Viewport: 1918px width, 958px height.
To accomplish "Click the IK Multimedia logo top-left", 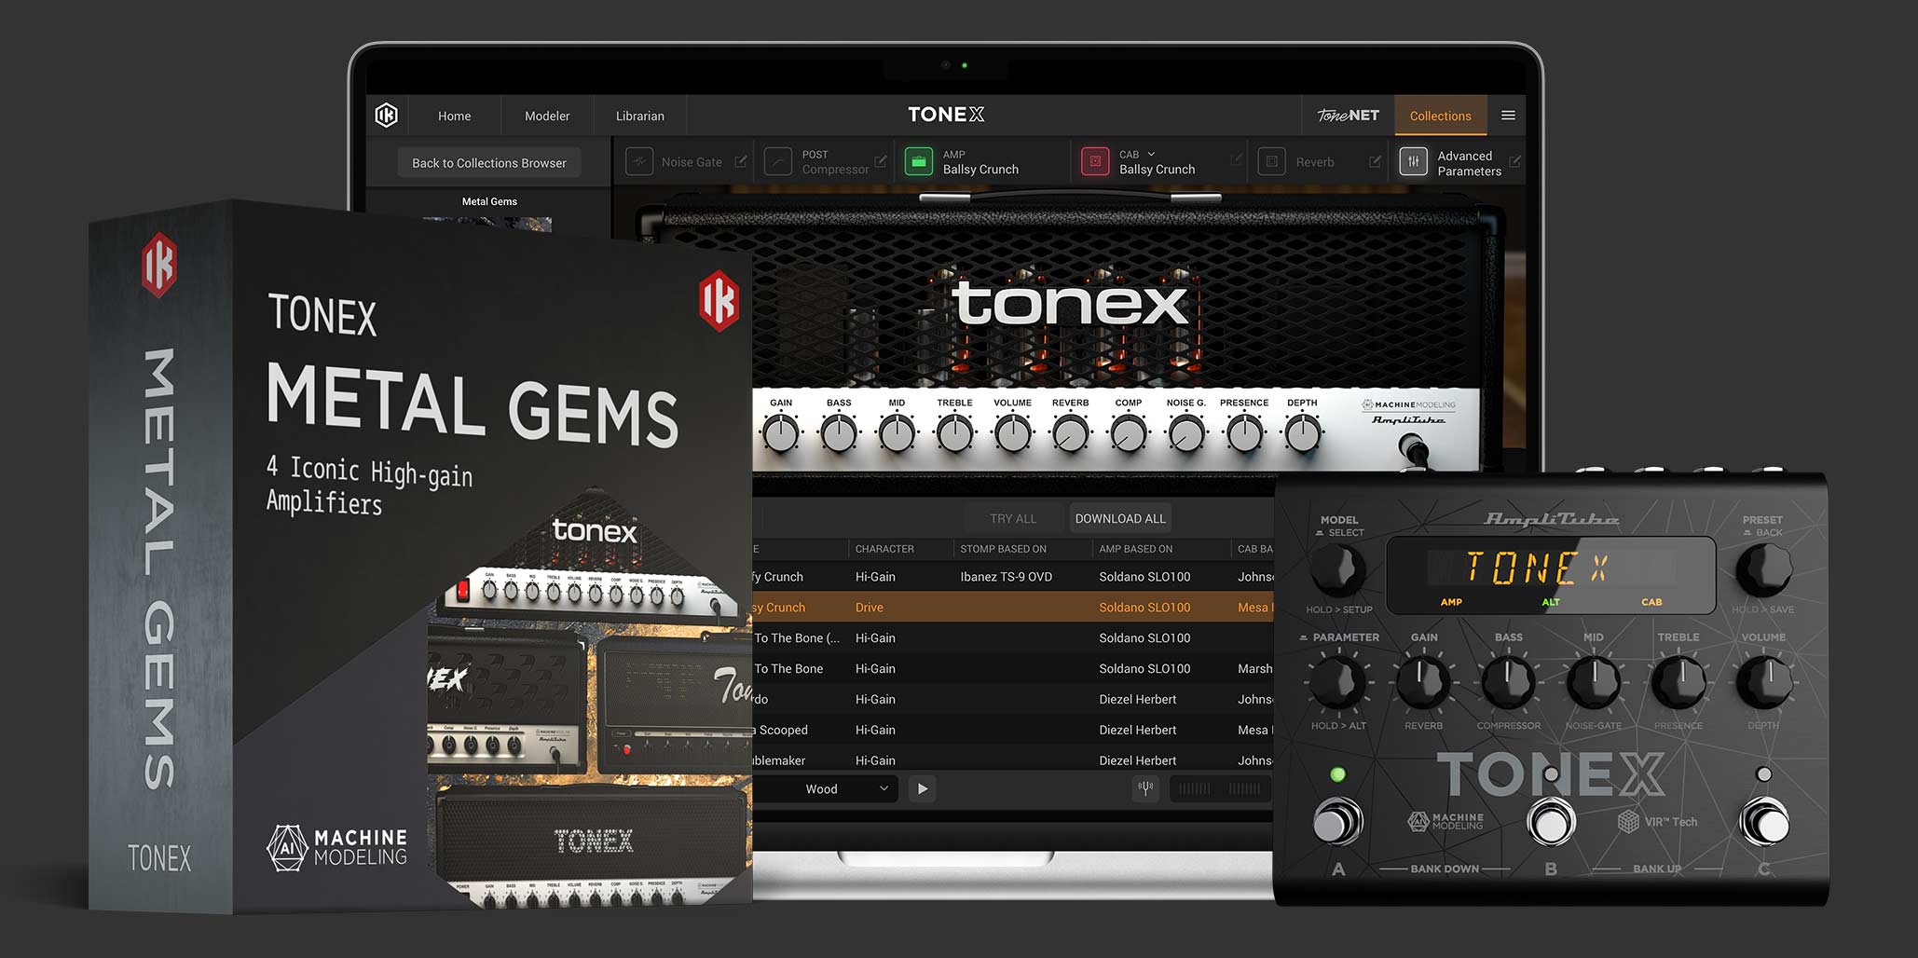I will coord(387,114).
